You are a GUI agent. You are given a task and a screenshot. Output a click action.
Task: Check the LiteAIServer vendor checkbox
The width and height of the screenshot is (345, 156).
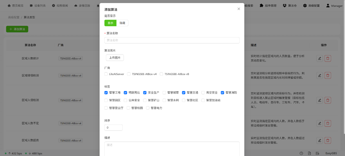106,74
